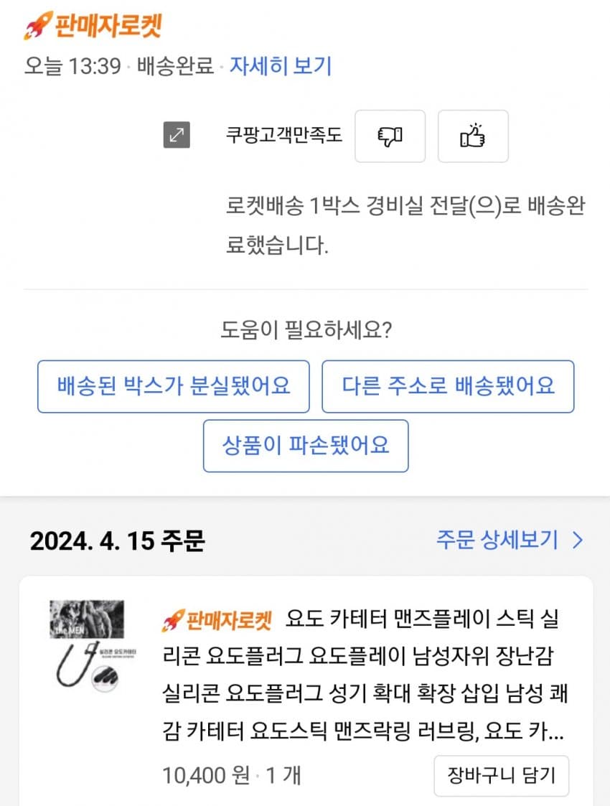Tap the 판매자로켓 badge in product title
Image resolution: width=610 pixels, height=806 pixels.
[x=217, y=620]
